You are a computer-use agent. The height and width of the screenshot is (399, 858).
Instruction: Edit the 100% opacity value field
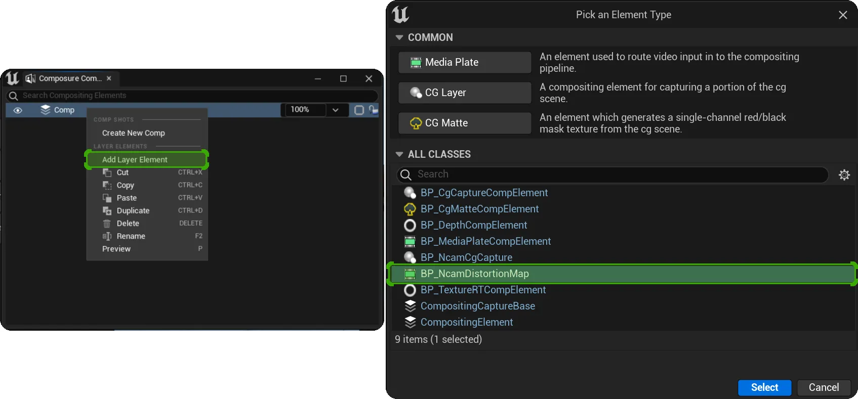[x=305, y=110]
